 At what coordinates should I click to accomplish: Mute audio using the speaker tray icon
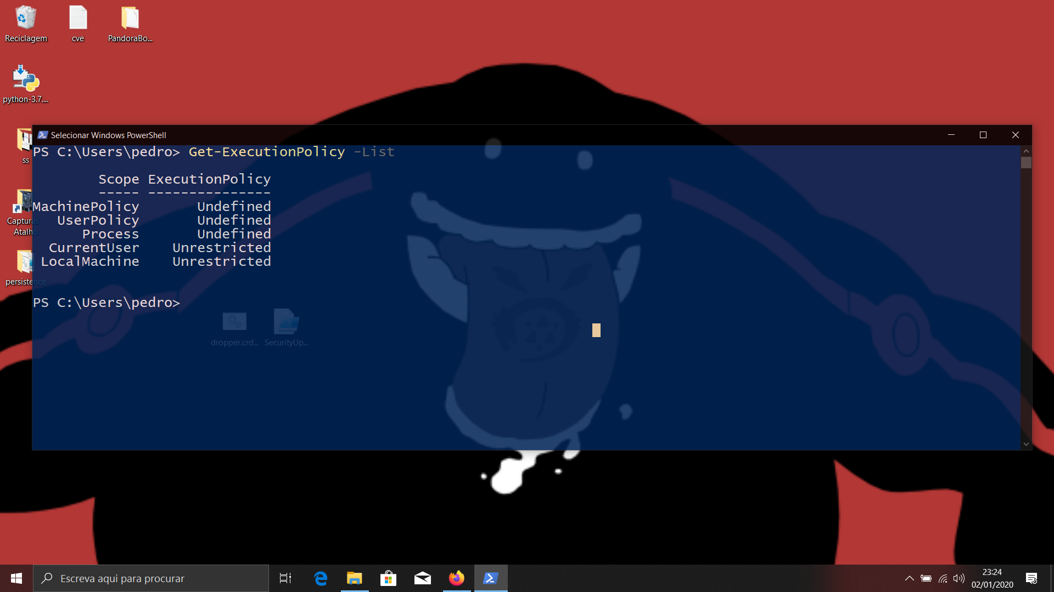(959, 578)
